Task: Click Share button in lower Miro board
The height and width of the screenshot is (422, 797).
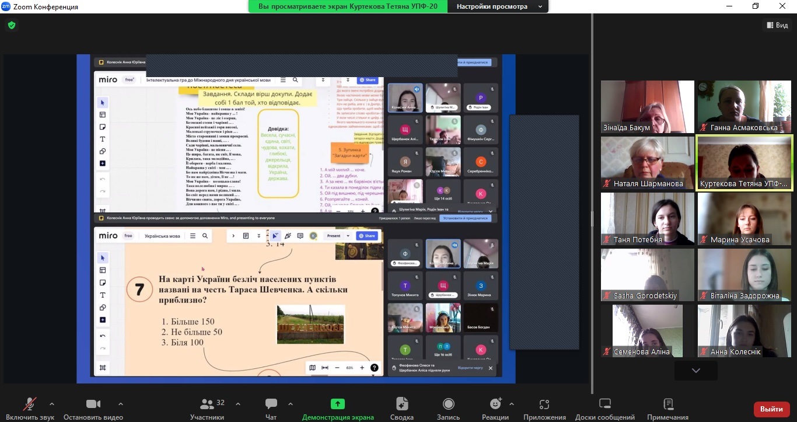Action: [x=367, y=236]
